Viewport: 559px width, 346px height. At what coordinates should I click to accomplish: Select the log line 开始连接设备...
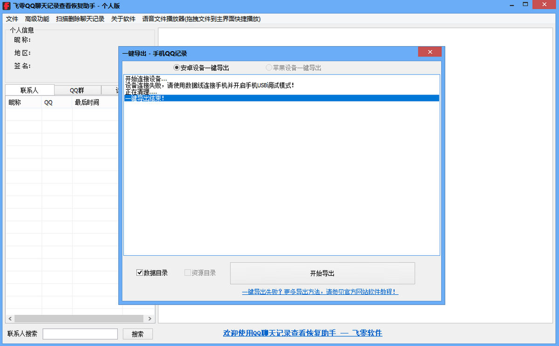pos(281,79)
